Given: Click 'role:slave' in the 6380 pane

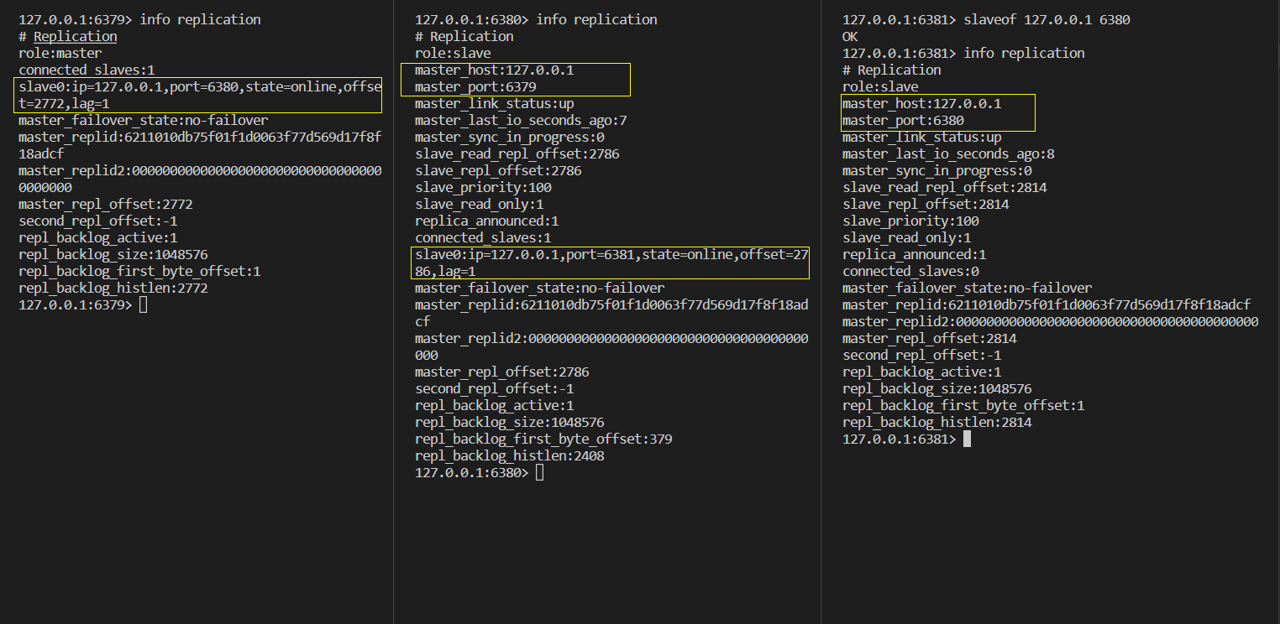Looking at the screenshot, I should (x=453, y=53).
